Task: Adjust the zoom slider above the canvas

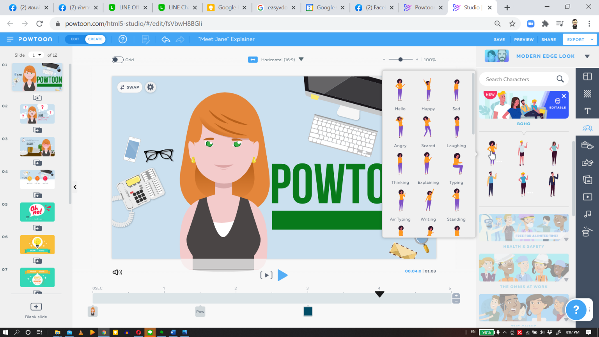Action: pyautogui.click(x=400, y=59)
